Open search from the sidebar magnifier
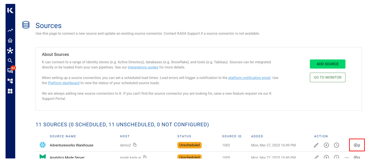The height and width of the screenshot is (163, 370). pyautogui.click(x=10, y=61)
